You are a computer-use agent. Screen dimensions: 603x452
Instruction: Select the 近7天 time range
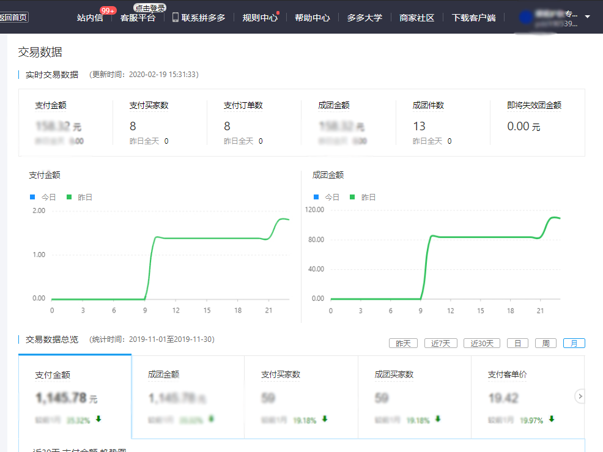tap(440, 343)
